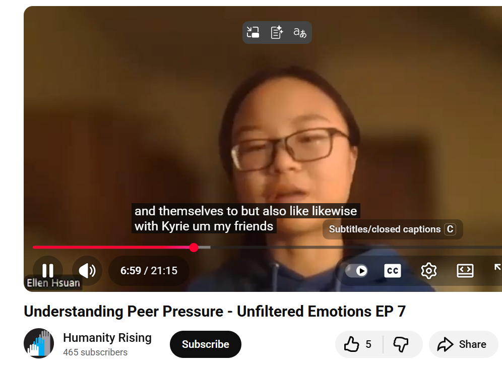Dislike the video with thumbs down
This screenshot has height=365, width=502.
[401, 344]
